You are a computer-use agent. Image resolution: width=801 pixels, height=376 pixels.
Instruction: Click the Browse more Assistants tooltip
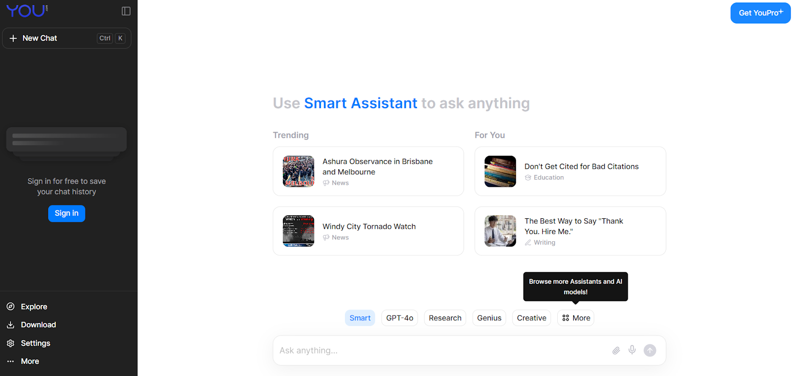point(576,286)
